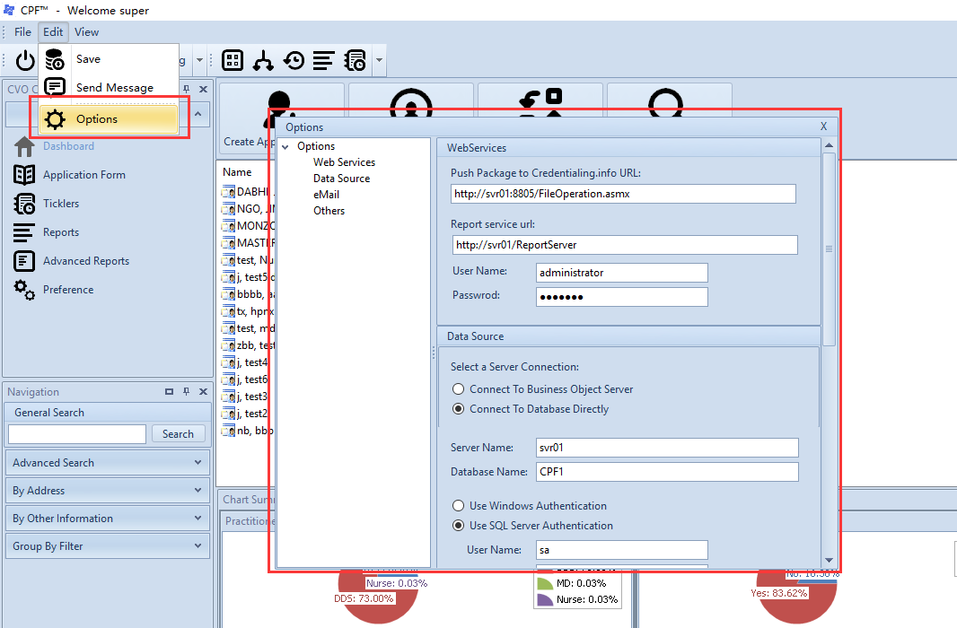The height and width of the screenshot is (628, 957).
Task: Click the reports lines toolbar icon
Action: coord(323,60)
